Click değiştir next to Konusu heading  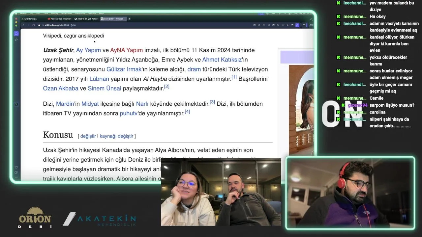click(x=88, y=136)
